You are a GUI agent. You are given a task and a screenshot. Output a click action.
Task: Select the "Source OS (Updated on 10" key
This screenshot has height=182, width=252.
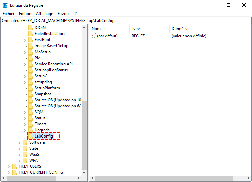coord(58,100)
